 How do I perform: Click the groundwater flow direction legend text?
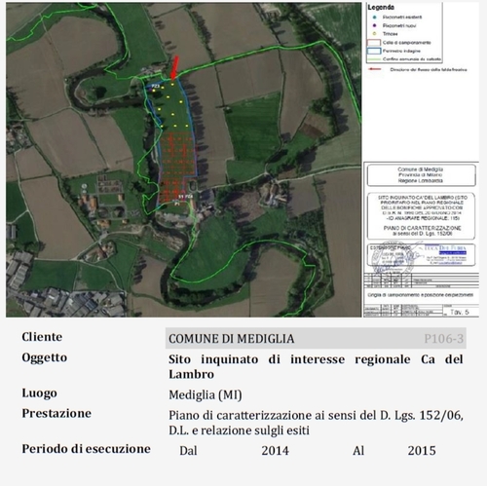[x=429, y=69]
